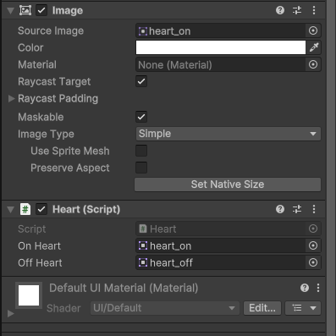Open Image component's three-dot menu

pyautogui.click(x=314, y=10)
